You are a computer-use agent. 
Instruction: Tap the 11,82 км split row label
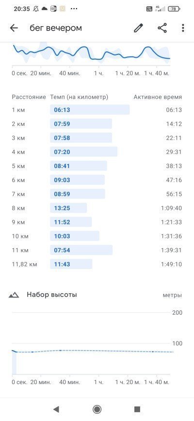pos(24,264)
